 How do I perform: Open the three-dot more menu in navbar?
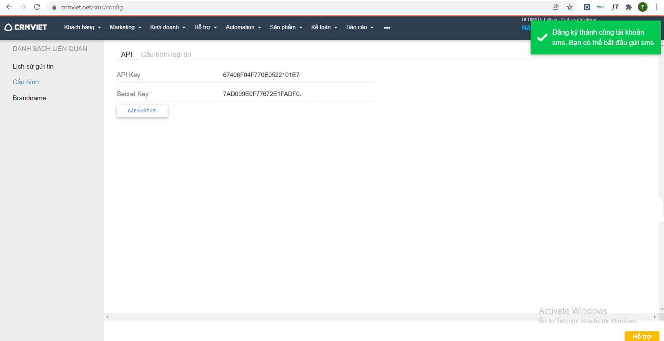click(387, 27)
